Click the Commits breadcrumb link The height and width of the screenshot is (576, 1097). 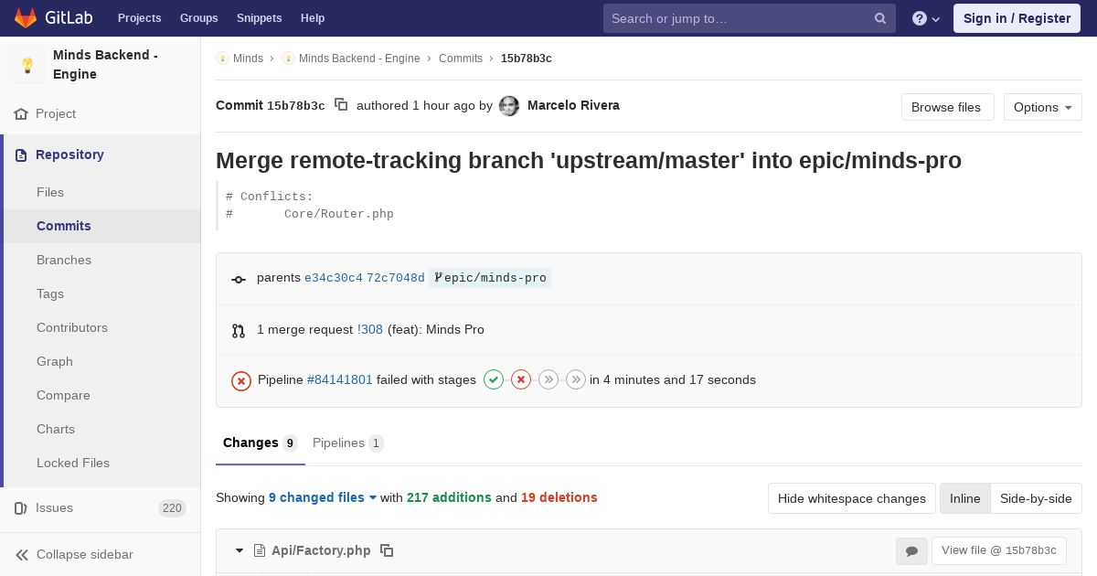click(461, 58)
